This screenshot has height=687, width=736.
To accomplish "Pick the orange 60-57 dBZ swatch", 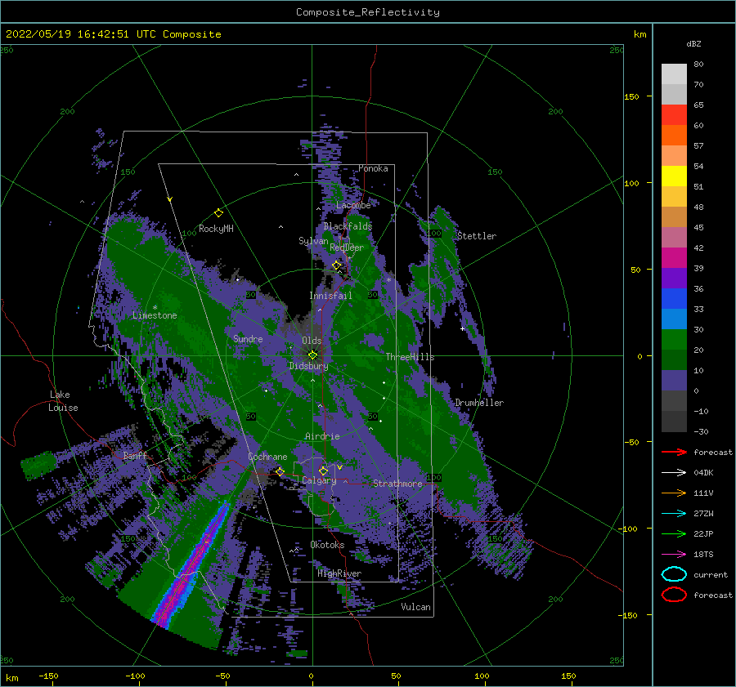I will coord(674,136).
